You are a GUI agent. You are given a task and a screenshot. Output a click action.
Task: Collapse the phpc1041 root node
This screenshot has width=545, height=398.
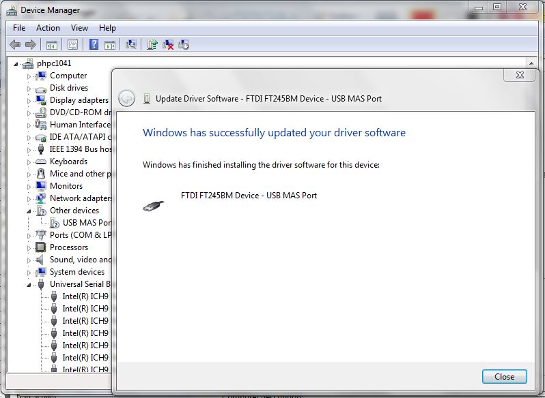(x=16, y=64)
